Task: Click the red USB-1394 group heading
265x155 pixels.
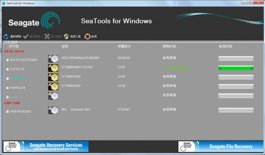Action: click(12, 103)
